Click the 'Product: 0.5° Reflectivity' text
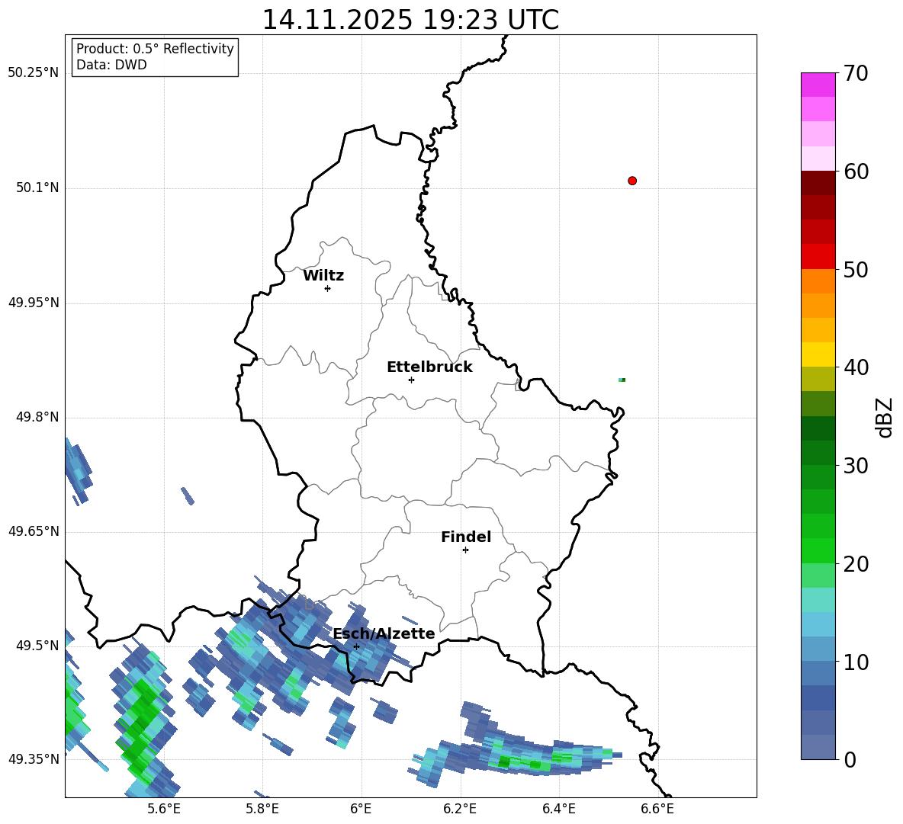The height and width of the screenshot is (824, 903). (155, 49)
